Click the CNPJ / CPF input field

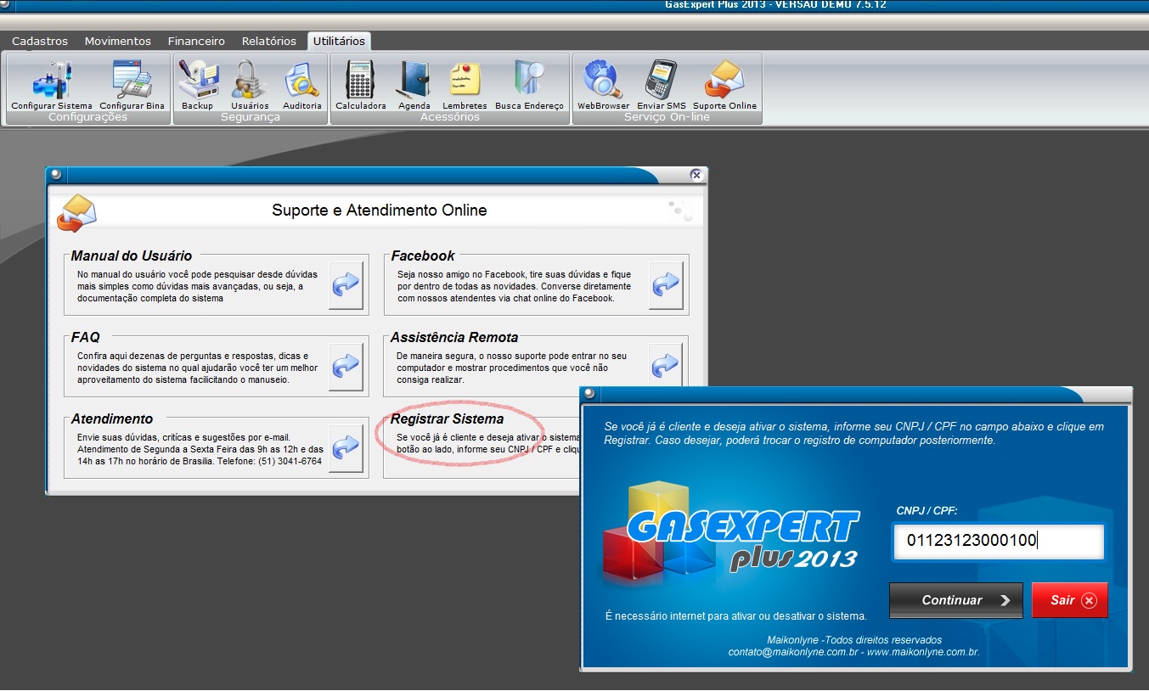[x=998, y=542]
